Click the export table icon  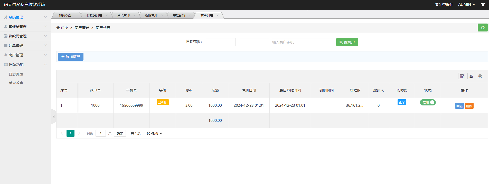click(x=471, y=76)
